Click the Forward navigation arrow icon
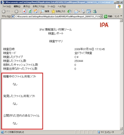 coord(16,11)
